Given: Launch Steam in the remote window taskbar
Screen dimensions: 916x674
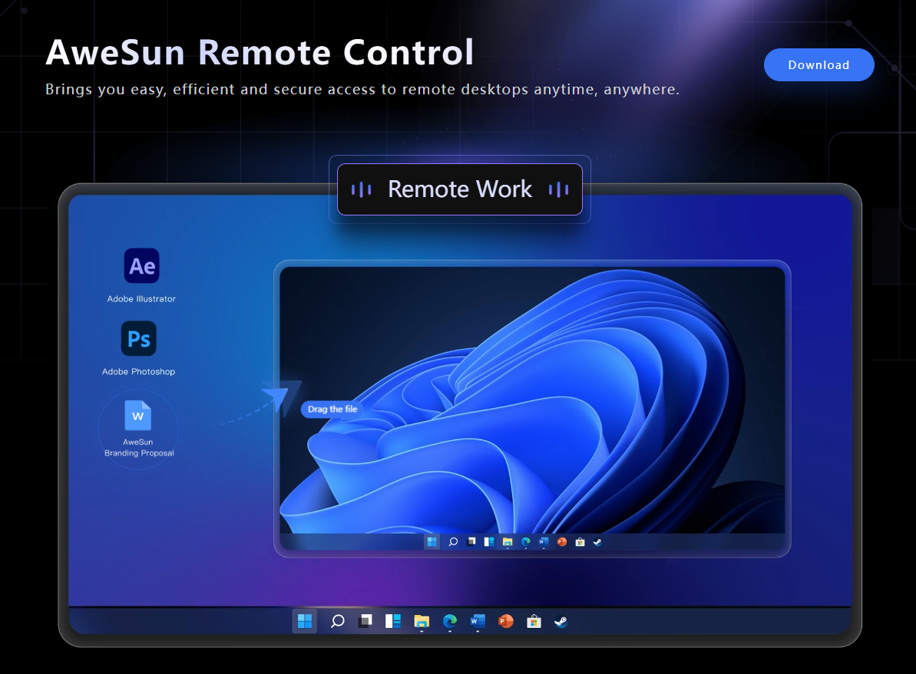Looking at the screenshot, I should coord(597,542).
